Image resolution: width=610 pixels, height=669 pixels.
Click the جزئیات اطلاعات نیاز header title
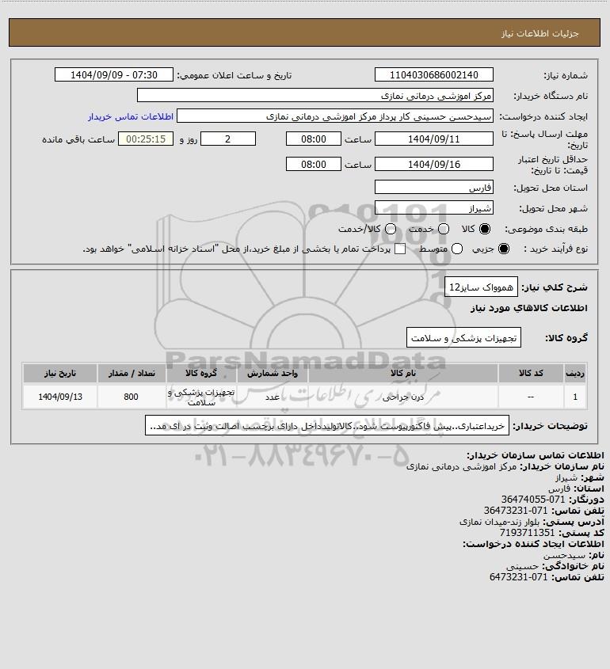[540, 33]
